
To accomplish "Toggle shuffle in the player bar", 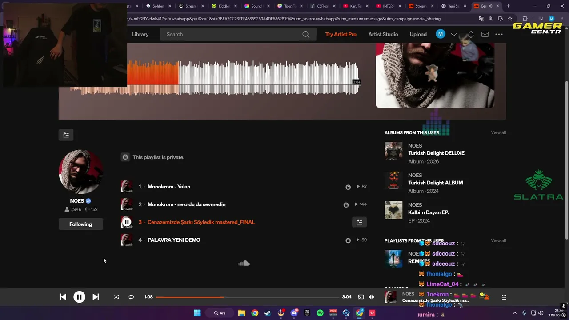I will tap(116, 297).
